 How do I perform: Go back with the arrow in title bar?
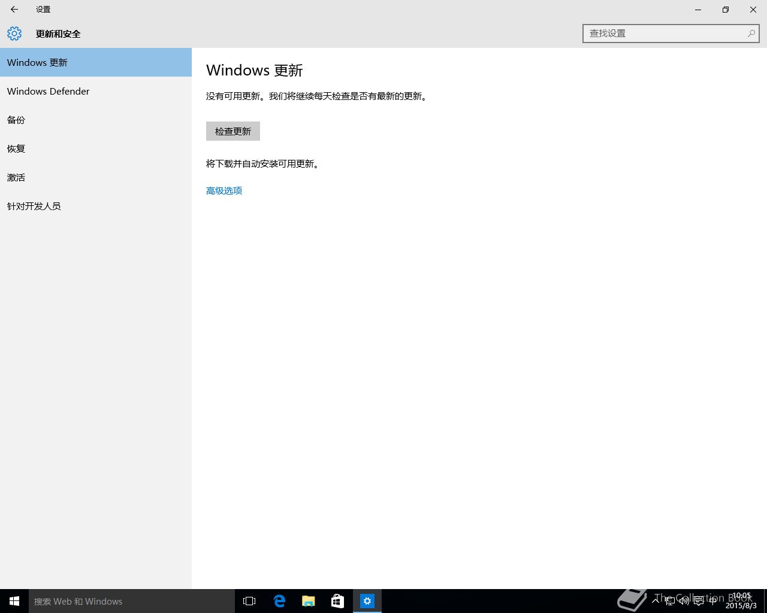point(14,10)
